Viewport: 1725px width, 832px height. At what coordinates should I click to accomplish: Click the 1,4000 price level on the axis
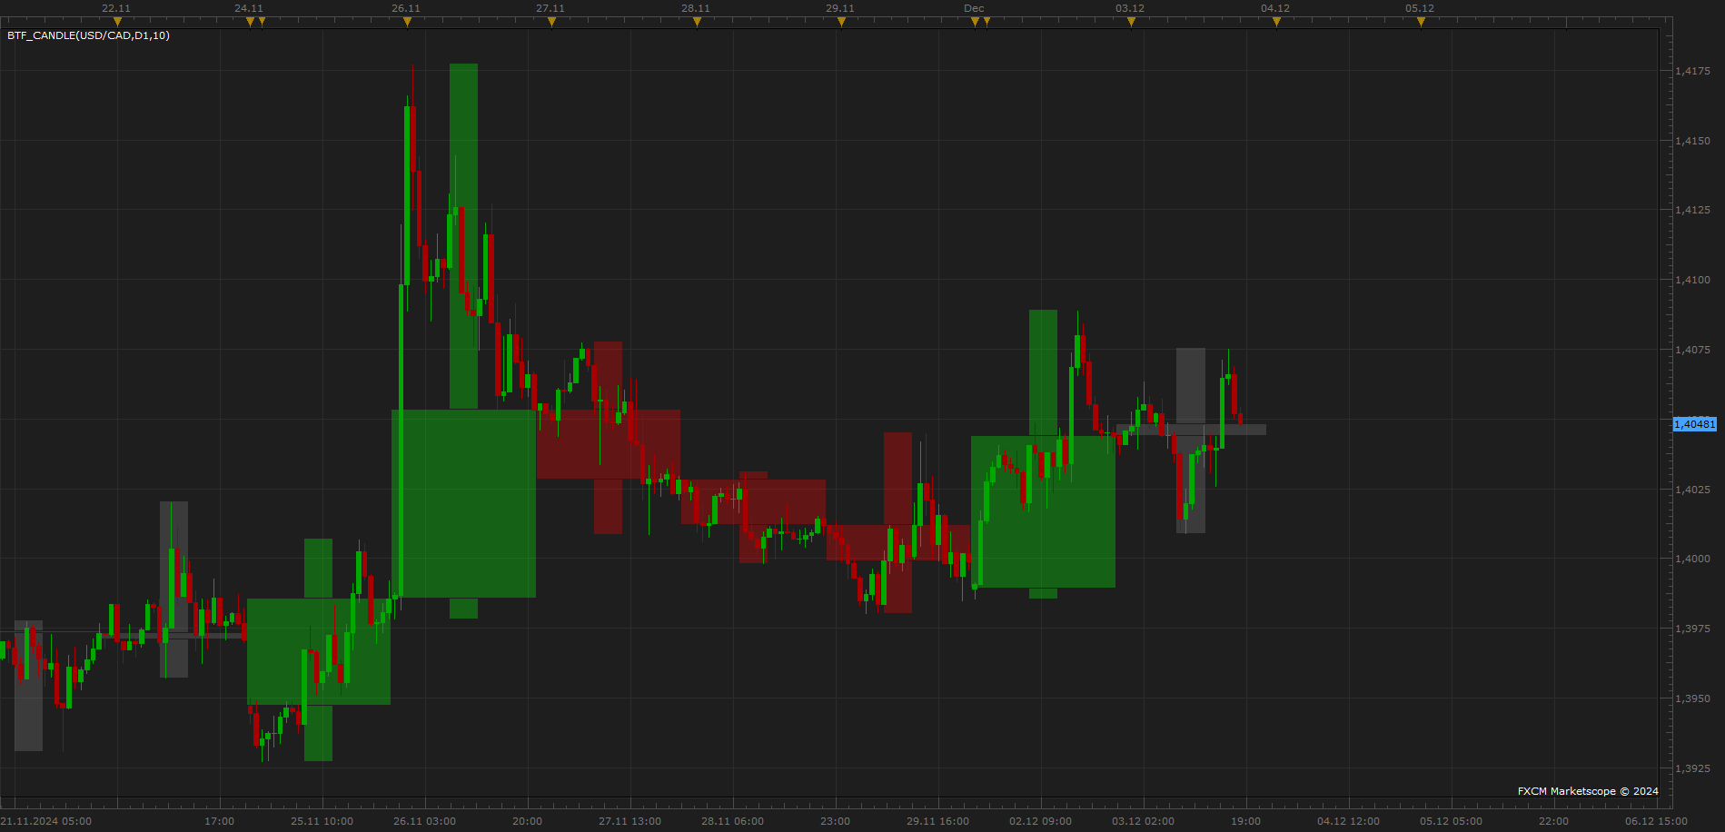(1693, 559)
